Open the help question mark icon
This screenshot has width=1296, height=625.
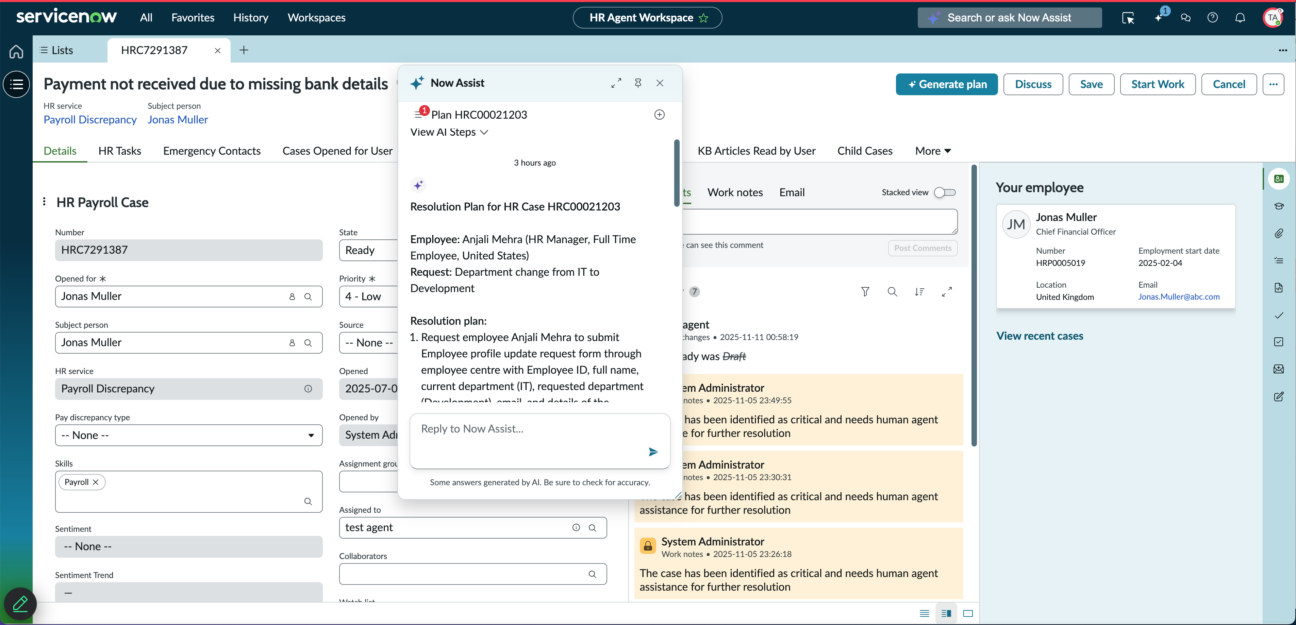(1212, 18)
